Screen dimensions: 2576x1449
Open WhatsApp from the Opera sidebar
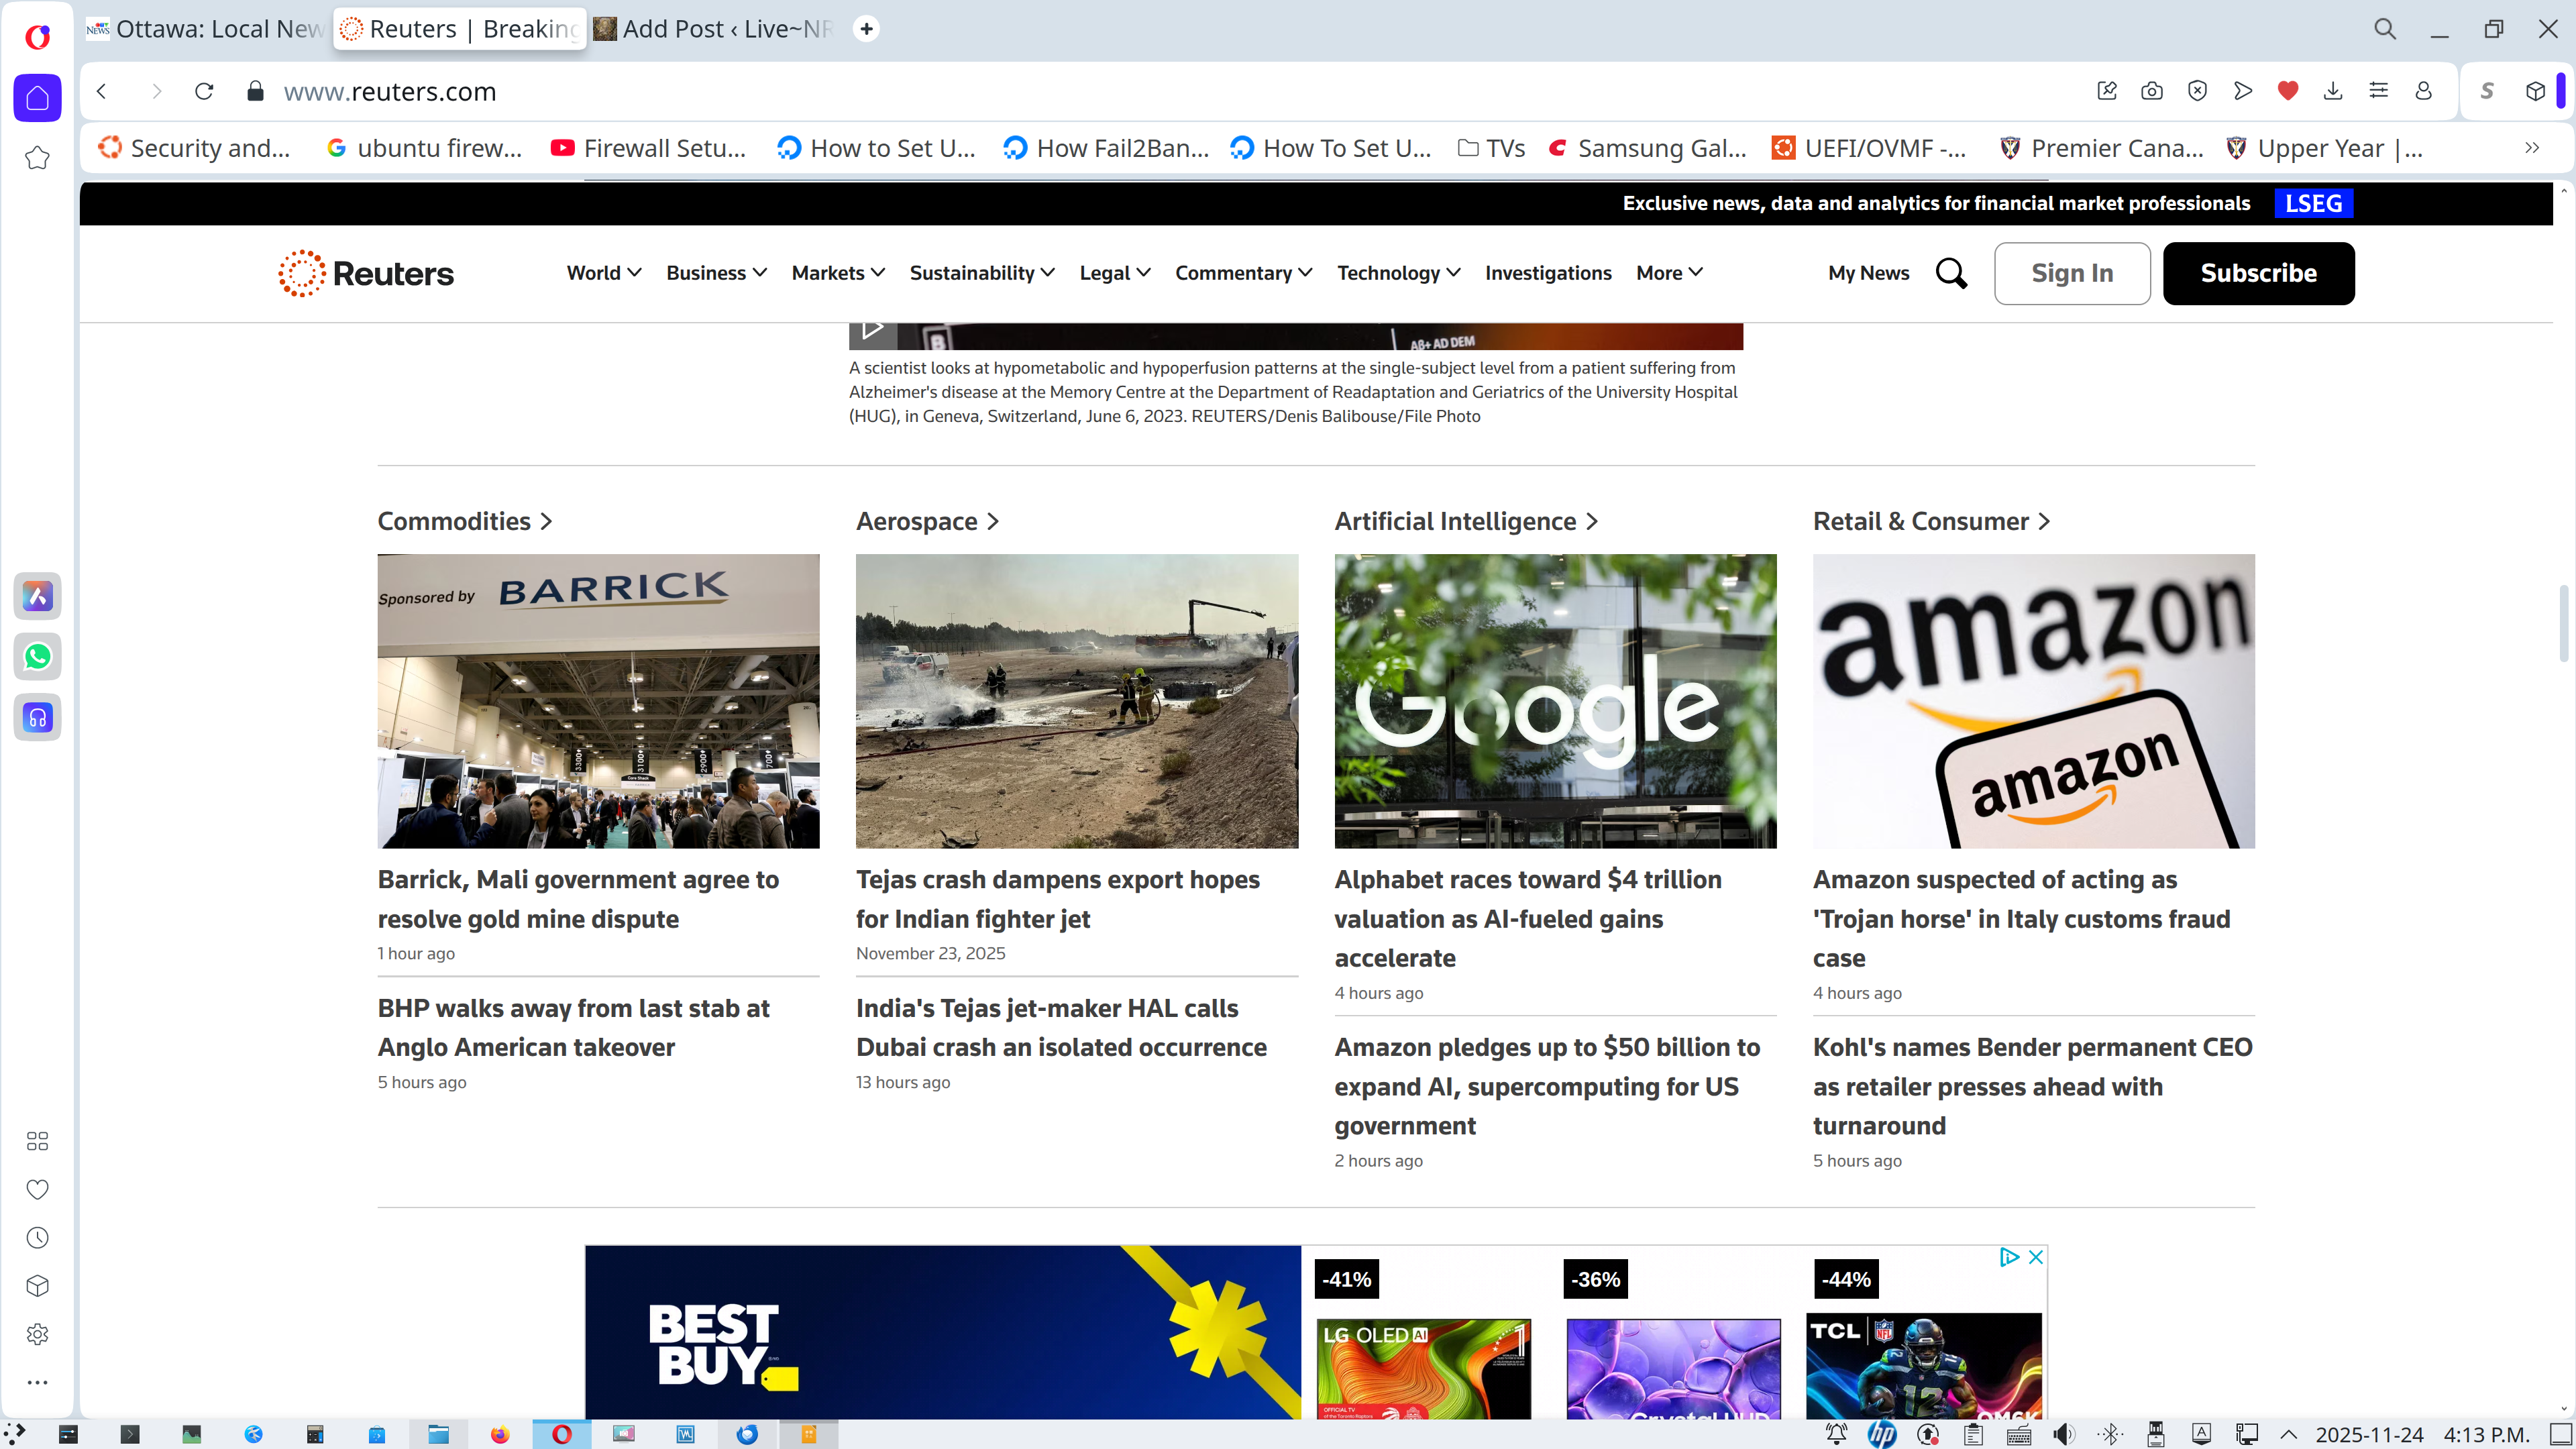38,657
